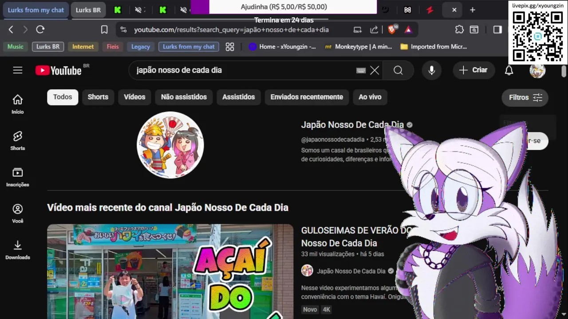Go back with the browser back arrow
Viewport: 568px width, 319px height.
pos(11,29)
